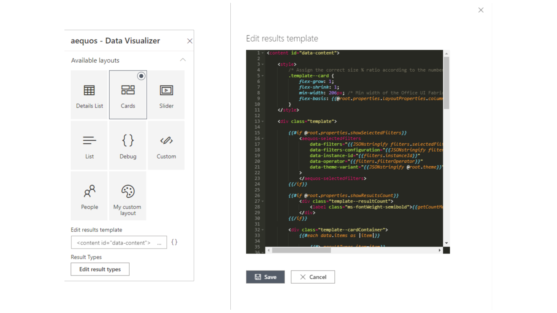This screenshot has height=313, width=557.
Task: Click '{{#each data.items as |item|}}' line
Action: (x=339, y=236)
